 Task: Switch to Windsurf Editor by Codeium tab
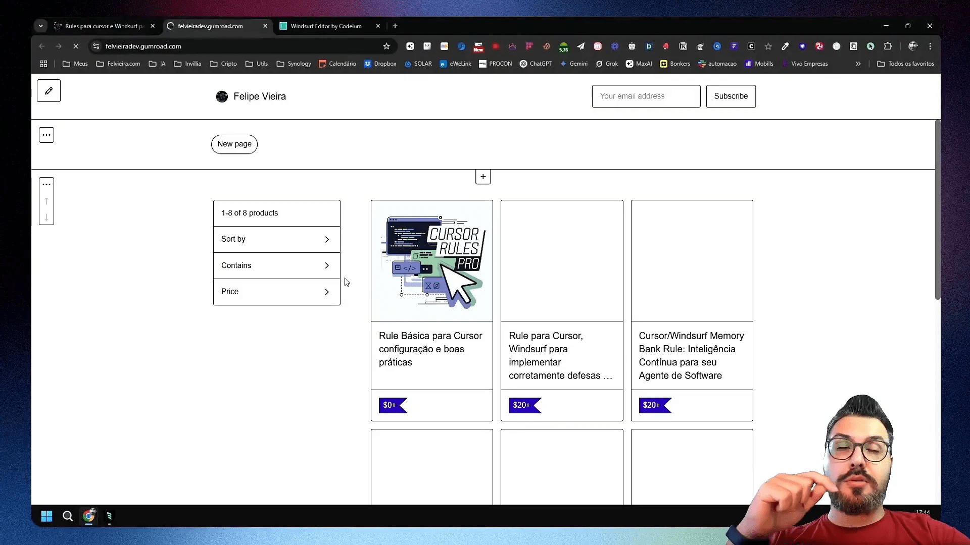(326, 26)
